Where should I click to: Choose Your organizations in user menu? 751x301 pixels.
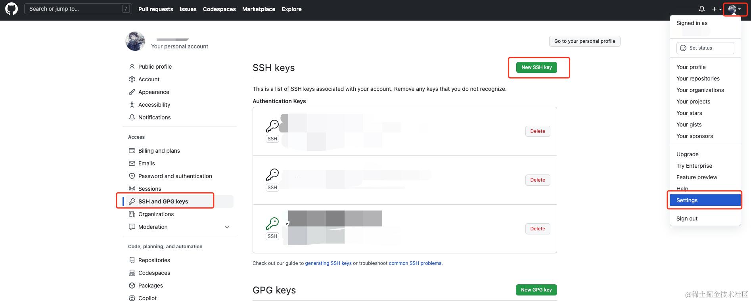coord(705,90)
